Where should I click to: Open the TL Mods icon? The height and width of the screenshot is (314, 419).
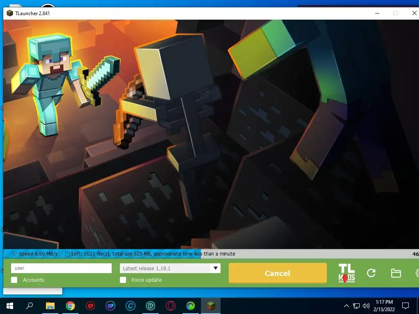pos(347,273)
